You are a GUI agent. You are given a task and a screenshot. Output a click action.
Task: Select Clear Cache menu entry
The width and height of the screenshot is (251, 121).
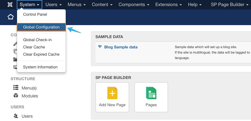tap(34, 47)
